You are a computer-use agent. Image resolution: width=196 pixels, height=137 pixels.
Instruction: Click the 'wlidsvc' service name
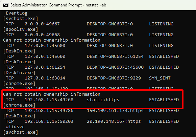pyautogui.click(x=15, y=127)
